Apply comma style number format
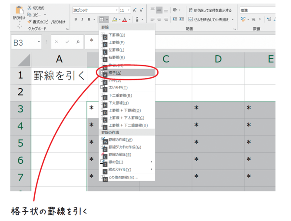The height and width of the screenshot is (221, 291). coord(260,19)
